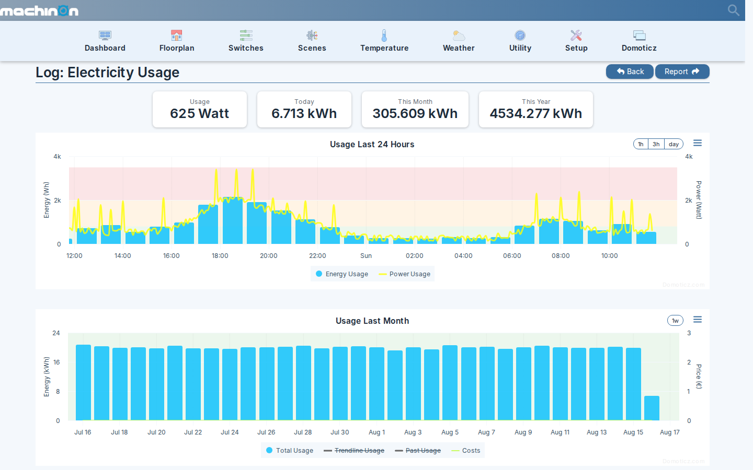Viewport: 753px width, 470px height.
Task: Select the 1h zoom range
Action: click(641, 144)
